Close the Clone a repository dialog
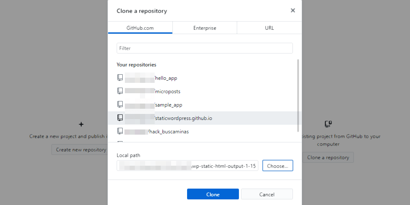 pos(292,10)
